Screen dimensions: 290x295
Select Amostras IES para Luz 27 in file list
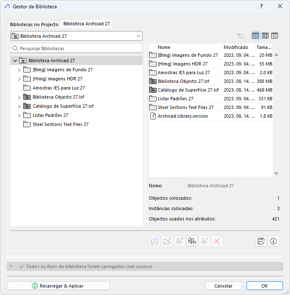(210, 73)
